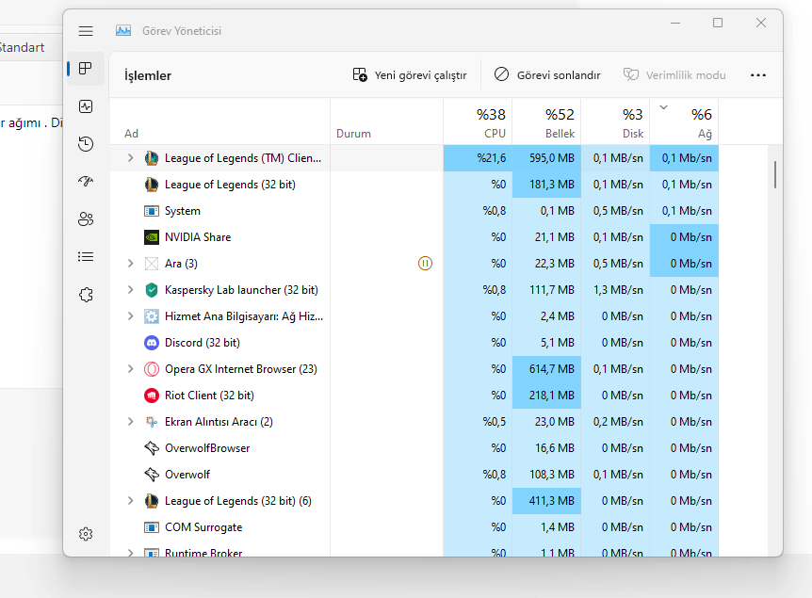Click the Opera GX browser icon

pos(152,369)
